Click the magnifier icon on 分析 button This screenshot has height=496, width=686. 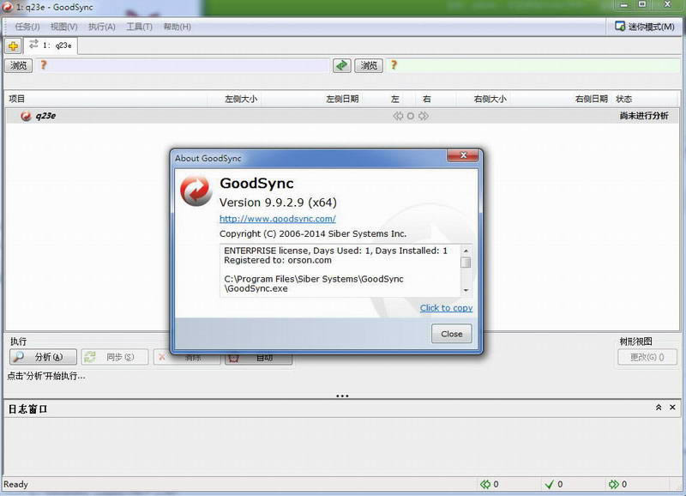[x=18, y=357]
